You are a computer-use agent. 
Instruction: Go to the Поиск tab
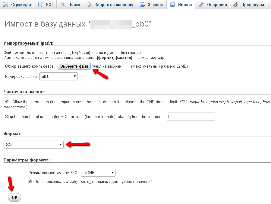[x=74, y=5]
